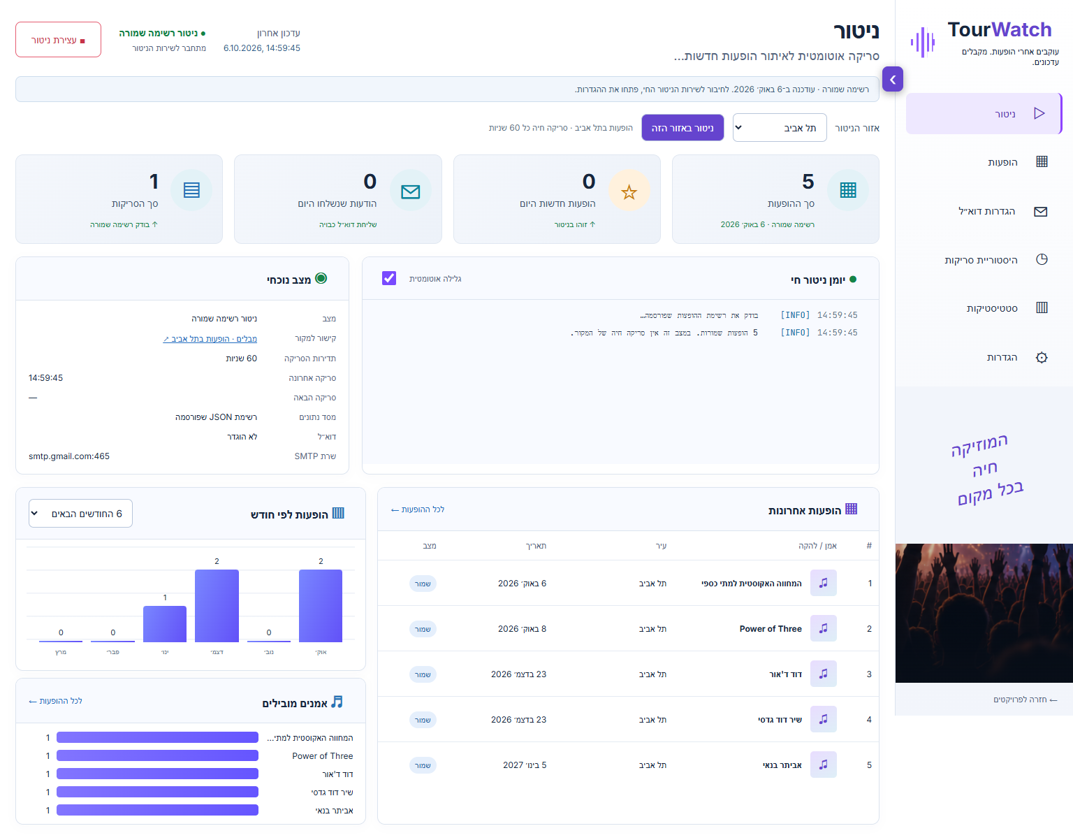This screenshot has height=840, width=1073.
Task: Click the ניטור באזור הזה button
Action: 683,128
